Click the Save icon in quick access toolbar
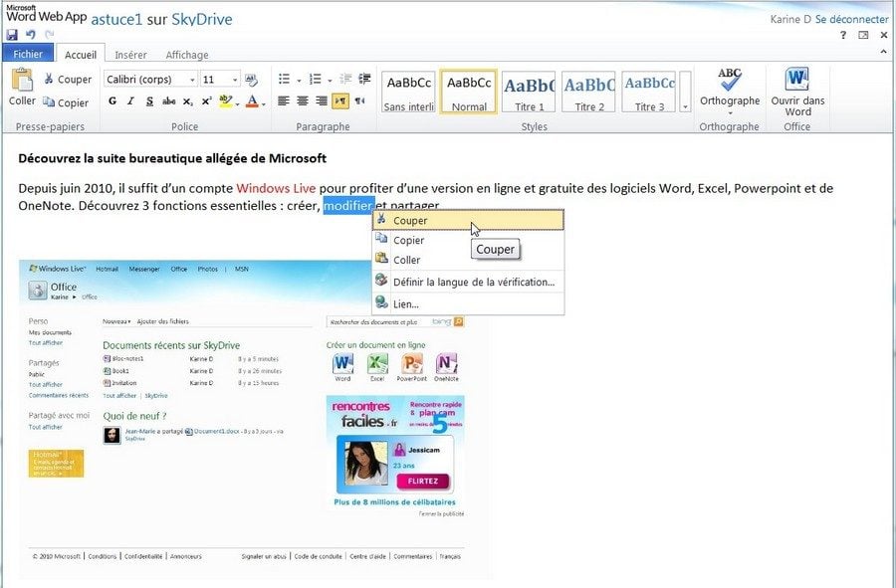This screenshot has width=896, height=588. (x=12, y=35)
